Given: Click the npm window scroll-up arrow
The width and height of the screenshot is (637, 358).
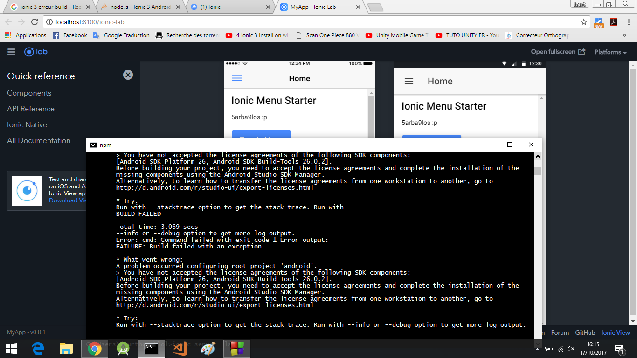Looking at the screenshot, I should 538,157.
